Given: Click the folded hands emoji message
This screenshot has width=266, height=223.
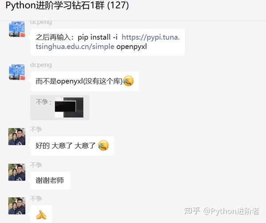Looking at the screenshot, I should 41,215.
